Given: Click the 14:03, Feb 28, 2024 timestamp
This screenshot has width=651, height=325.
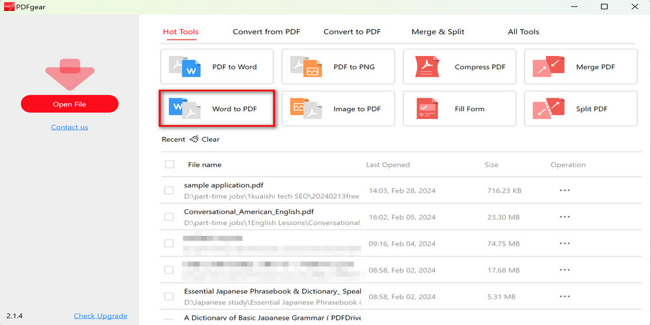Looking at the screenshot, I should point(402,190).
